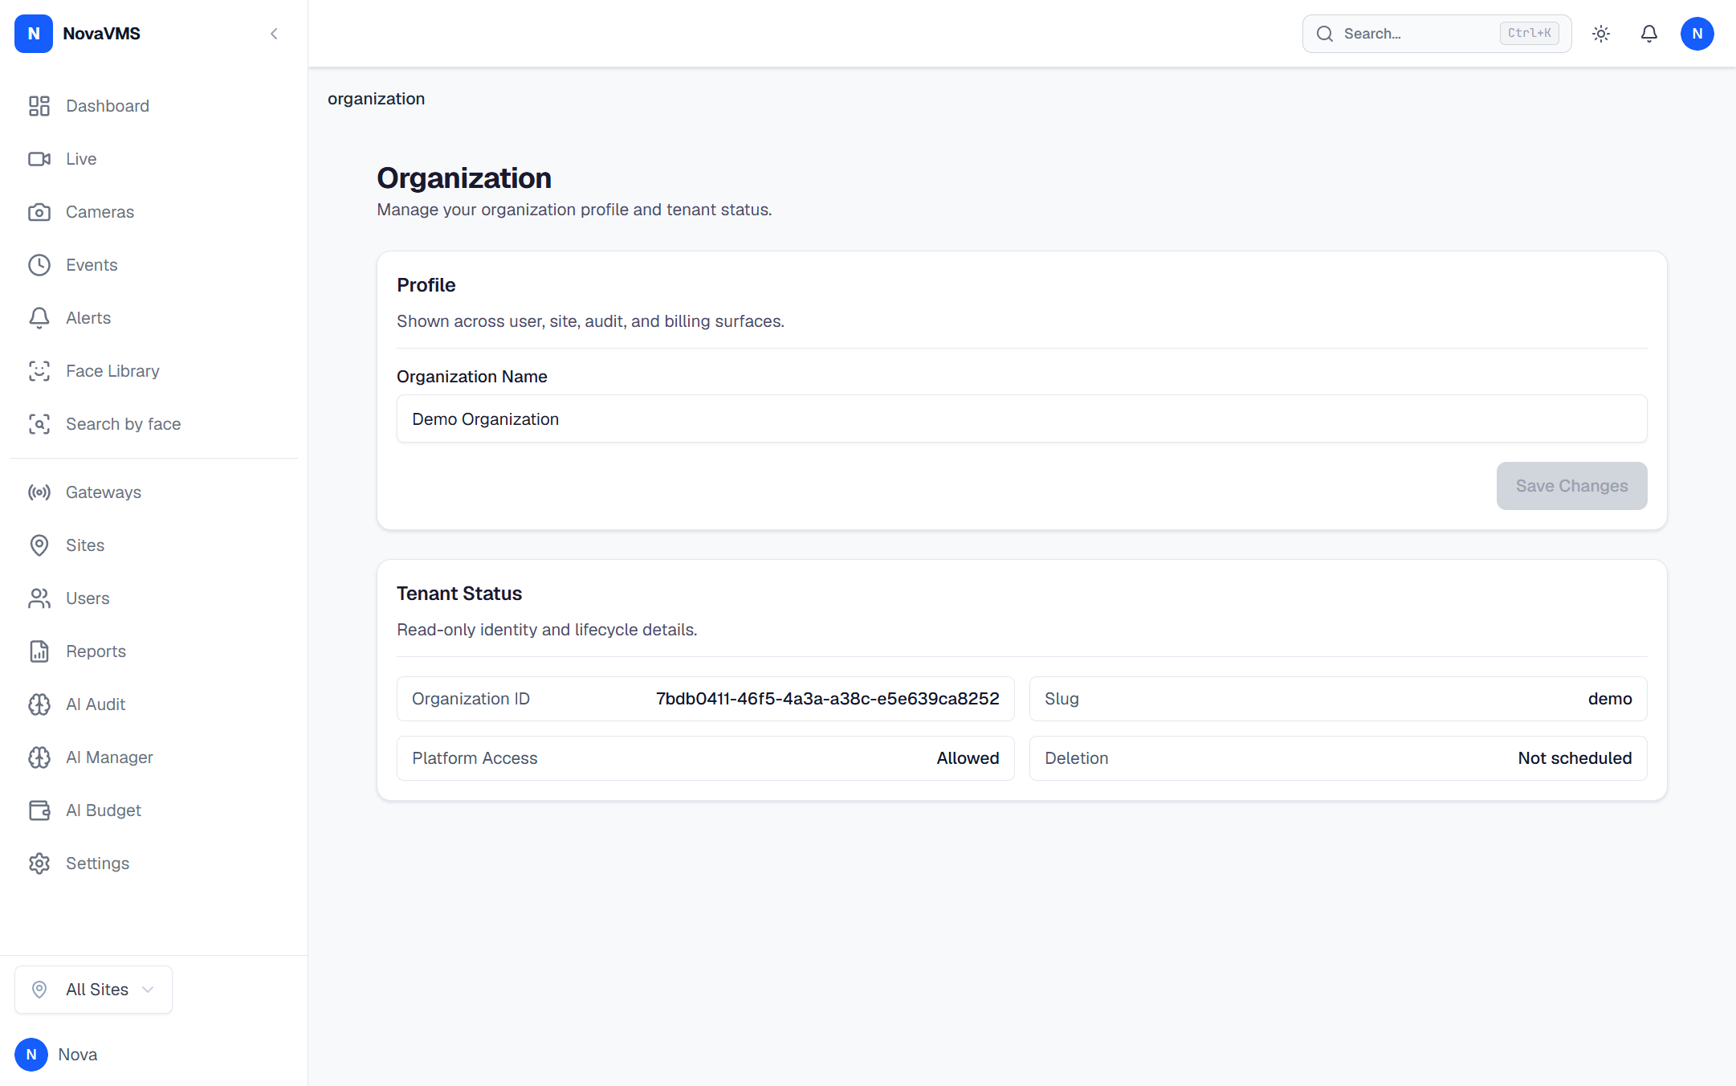Click the NovaVMS logo icon

pos(34,34)
